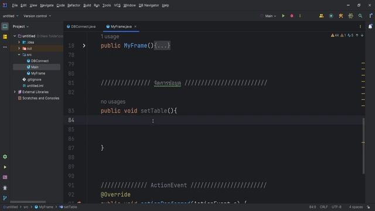Click the green AI assistant status icon
This screenshot has height=211, width=375.
331,16
